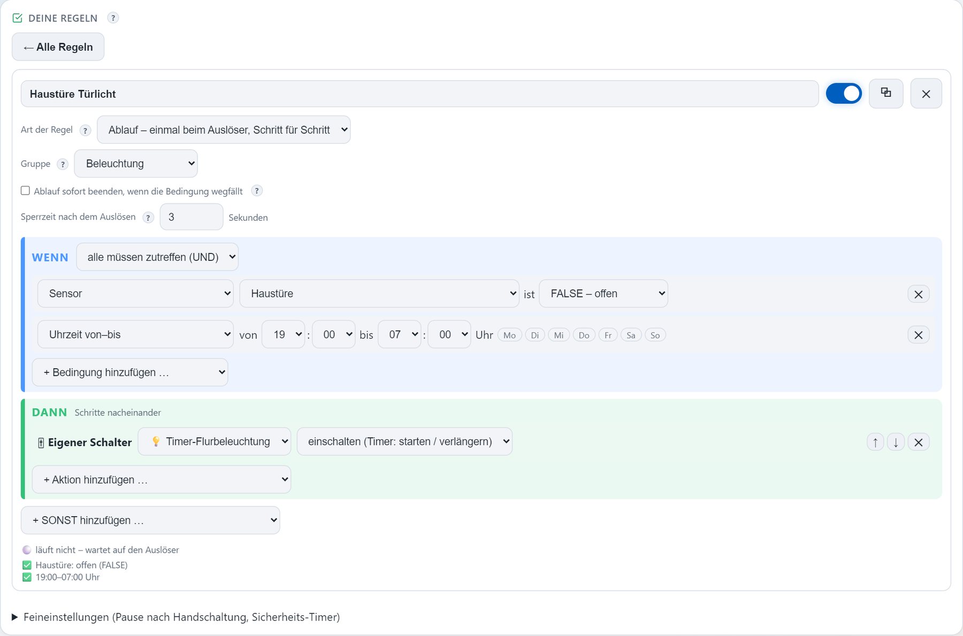Click the help icon next to Deine Regeln
This screenshot has height=636, width=963.
[113, 18]
